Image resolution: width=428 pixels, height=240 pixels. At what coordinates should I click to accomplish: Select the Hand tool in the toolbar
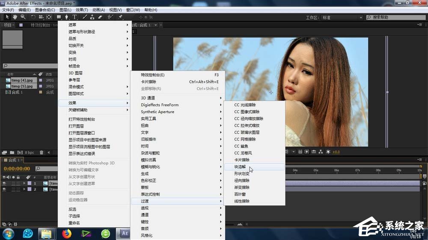pos(15,17)
